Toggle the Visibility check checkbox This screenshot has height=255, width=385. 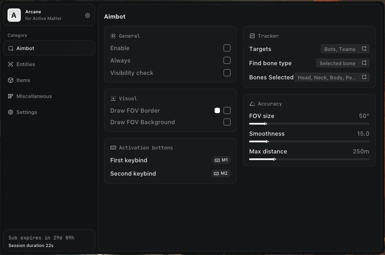(x=227, y=73)
